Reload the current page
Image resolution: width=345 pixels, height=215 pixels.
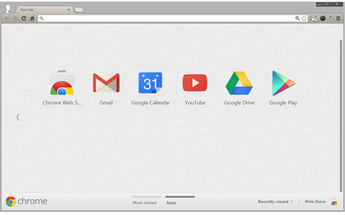click(x=24, y=18)
